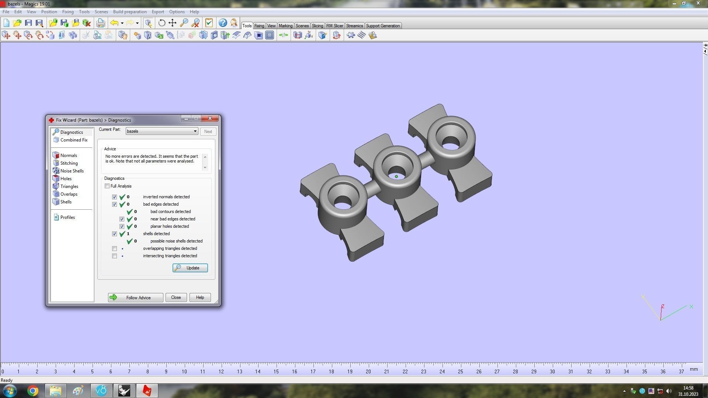
Task: Toggle planar holes detected checkbox
Action: [x=122, y=226]
